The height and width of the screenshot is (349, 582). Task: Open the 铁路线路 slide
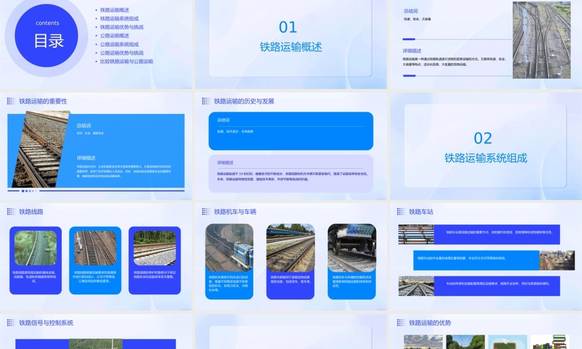pyautogui.click(x=96, y=257)
